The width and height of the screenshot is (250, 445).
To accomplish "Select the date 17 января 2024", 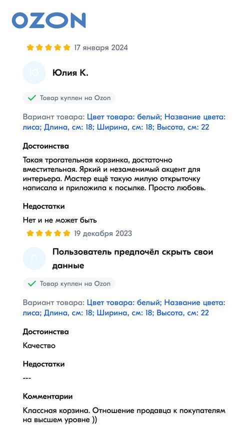I will coord(101,48).
